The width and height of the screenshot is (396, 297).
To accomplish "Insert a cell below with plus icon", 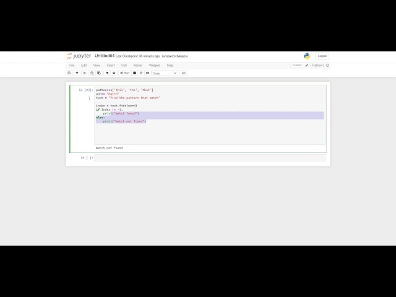I will coord(77,73).
